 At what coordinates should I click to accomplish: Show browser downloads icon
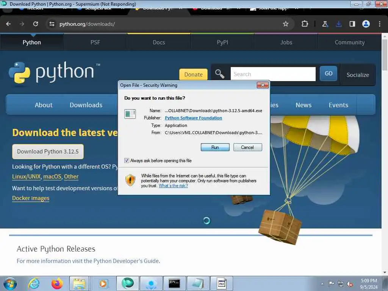(x=338, y=24)
